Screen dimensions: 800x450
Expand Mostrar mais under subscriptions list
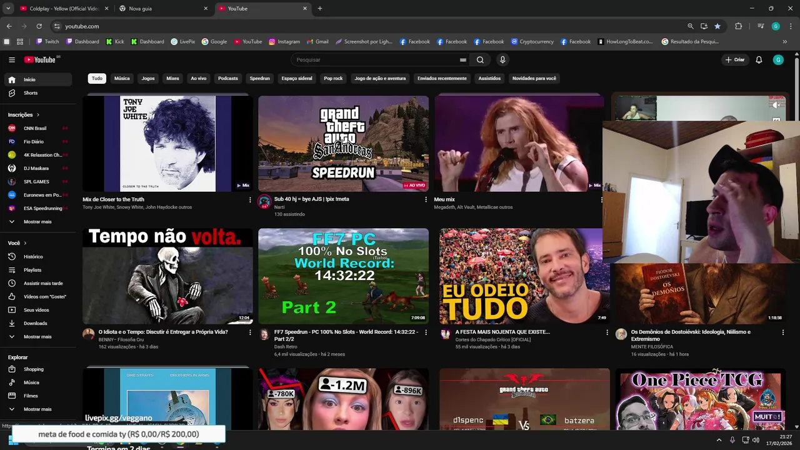[x=39, y=222]
